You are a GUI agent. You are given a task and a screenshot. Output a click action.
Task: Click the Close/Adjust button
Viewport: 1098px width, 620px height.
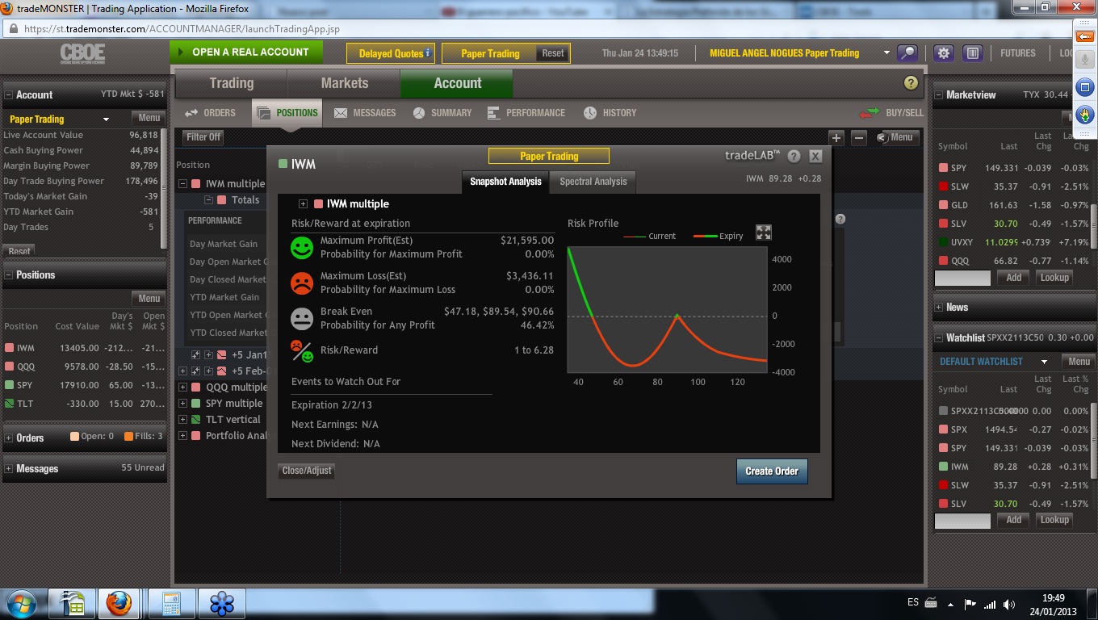tap(307, 471)
